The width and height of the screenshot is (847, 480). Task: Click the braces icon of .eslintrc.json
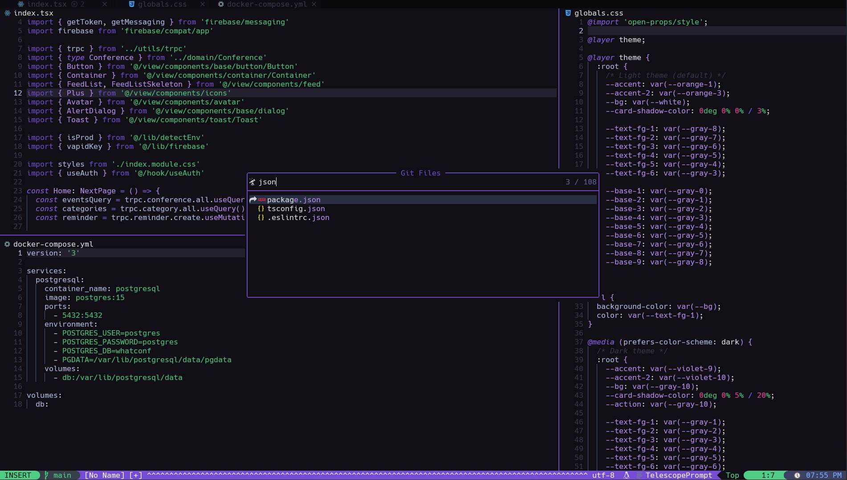click(x=261, y=217)
